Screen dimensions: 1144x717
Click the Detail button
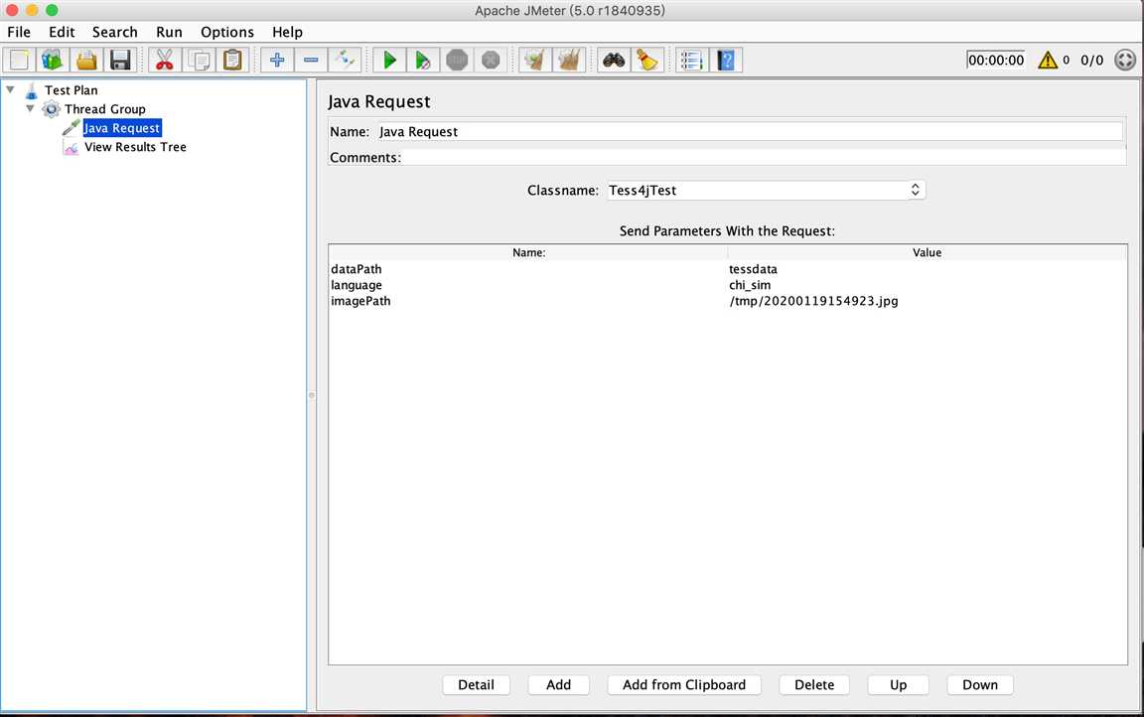point(476,685)
